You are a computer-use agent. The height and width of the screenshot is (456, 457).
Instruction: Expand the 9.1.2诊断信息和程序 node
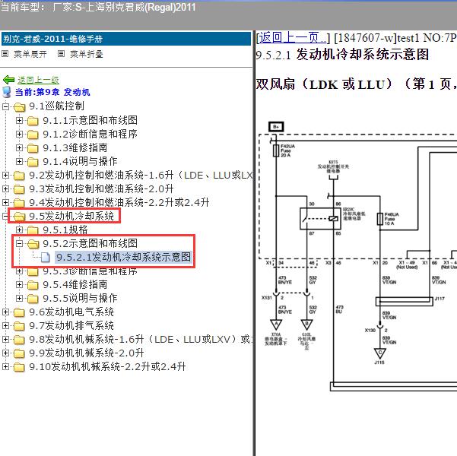(19, 134)
